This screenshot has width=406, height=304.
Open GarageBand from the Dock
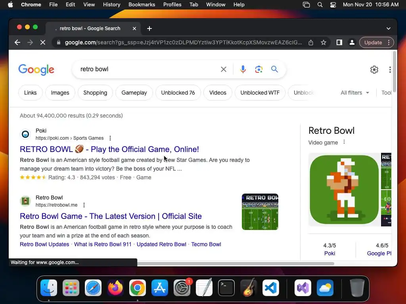click(x=248, y=288)
